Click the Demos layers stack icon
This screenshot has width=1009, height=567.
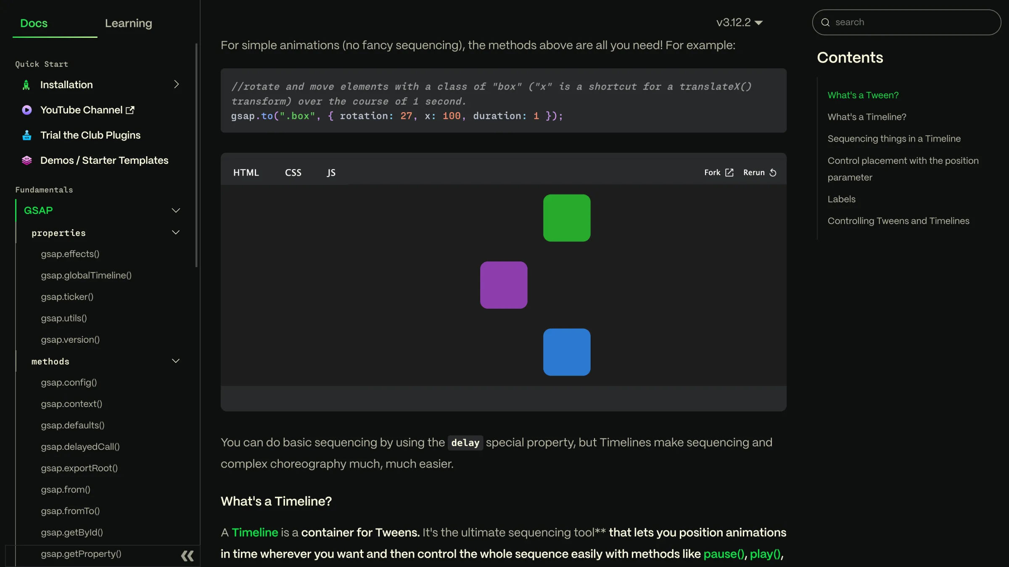pyautogui.click(x=26, y=160)
